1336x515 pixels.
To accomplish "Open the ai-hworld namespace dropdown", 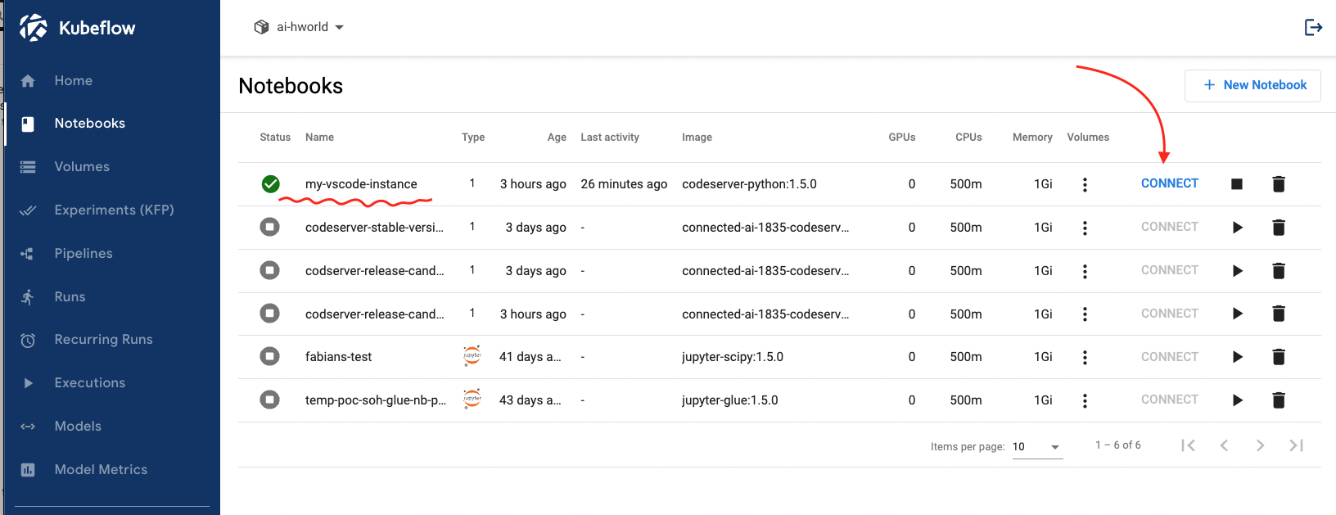I will click(299, 27).
